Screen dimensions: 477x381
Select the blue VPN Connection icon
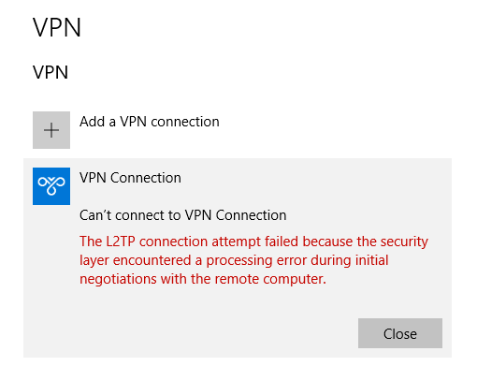[x=51, y=186]
